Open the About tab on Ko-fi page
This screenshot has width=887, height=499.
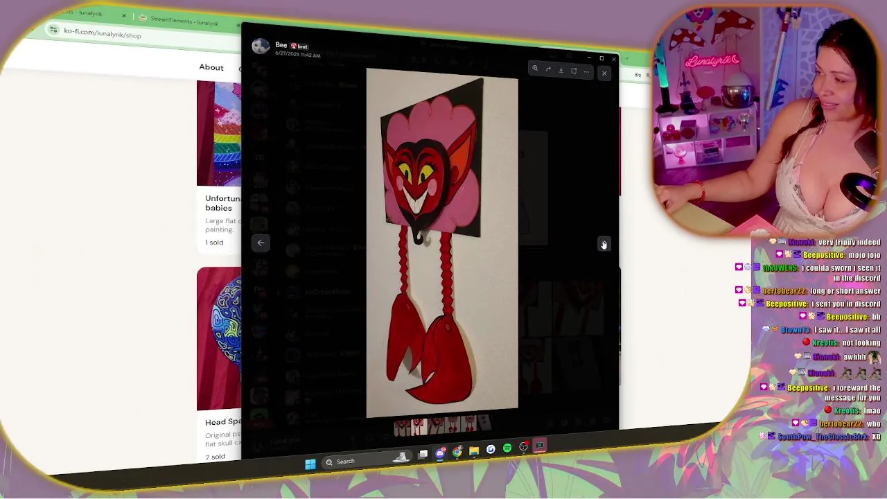click(211, 67)
